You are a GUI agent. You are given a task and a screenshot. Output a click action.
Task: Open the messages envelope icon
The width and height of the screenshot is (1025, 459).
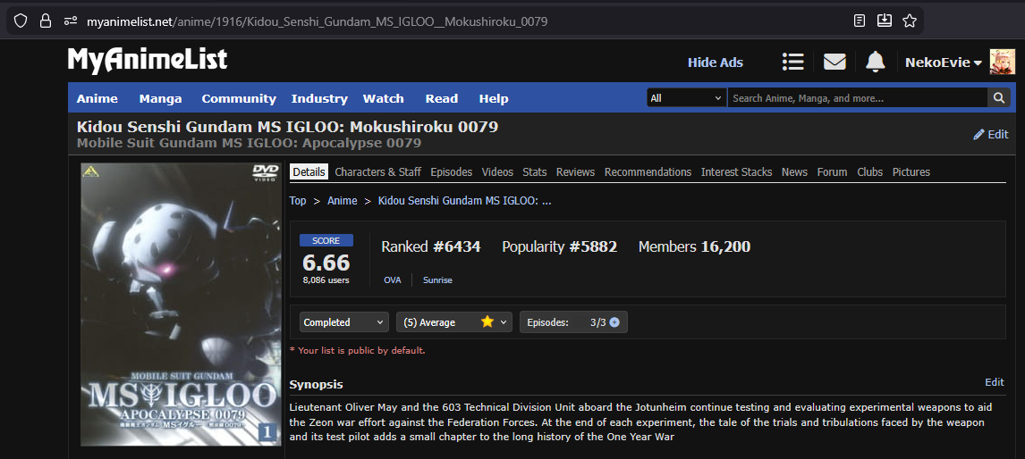(x=834, y=62)
